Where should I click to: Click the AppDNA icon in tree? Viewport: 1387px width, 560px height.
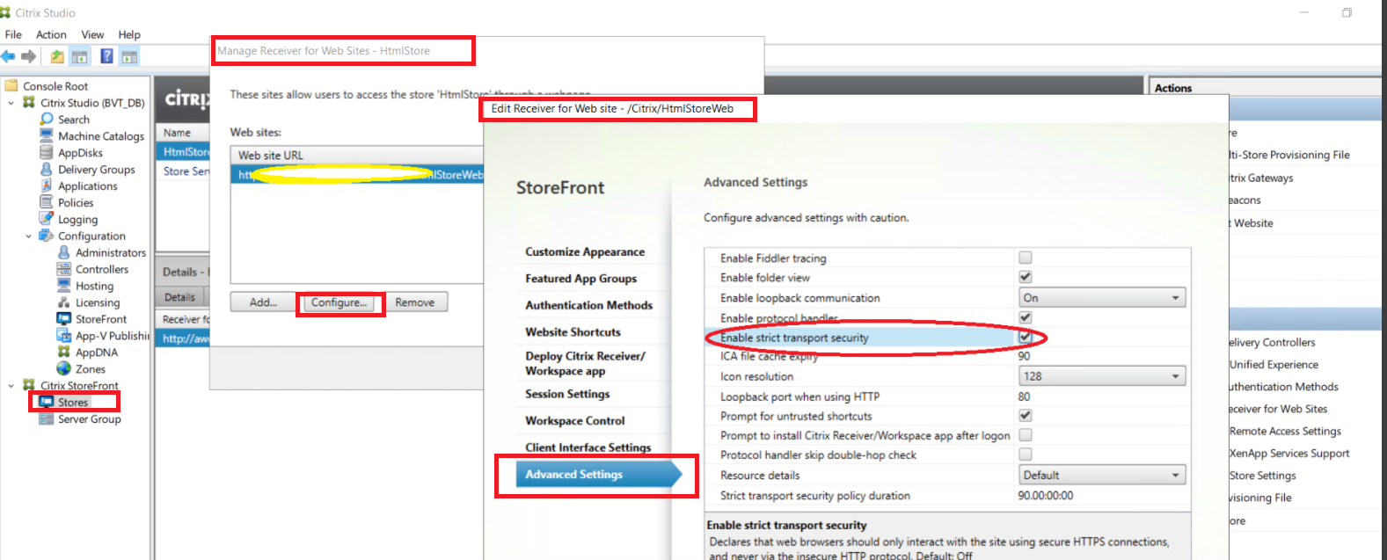point(63,352)
